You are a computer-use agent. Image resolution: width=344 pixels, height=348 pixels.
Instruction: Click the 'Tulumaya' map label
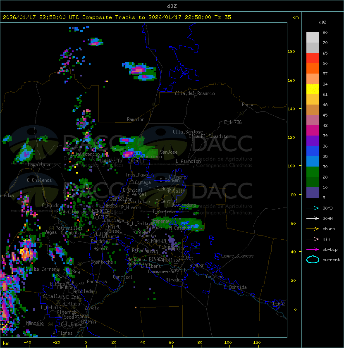tap(141, 182)
